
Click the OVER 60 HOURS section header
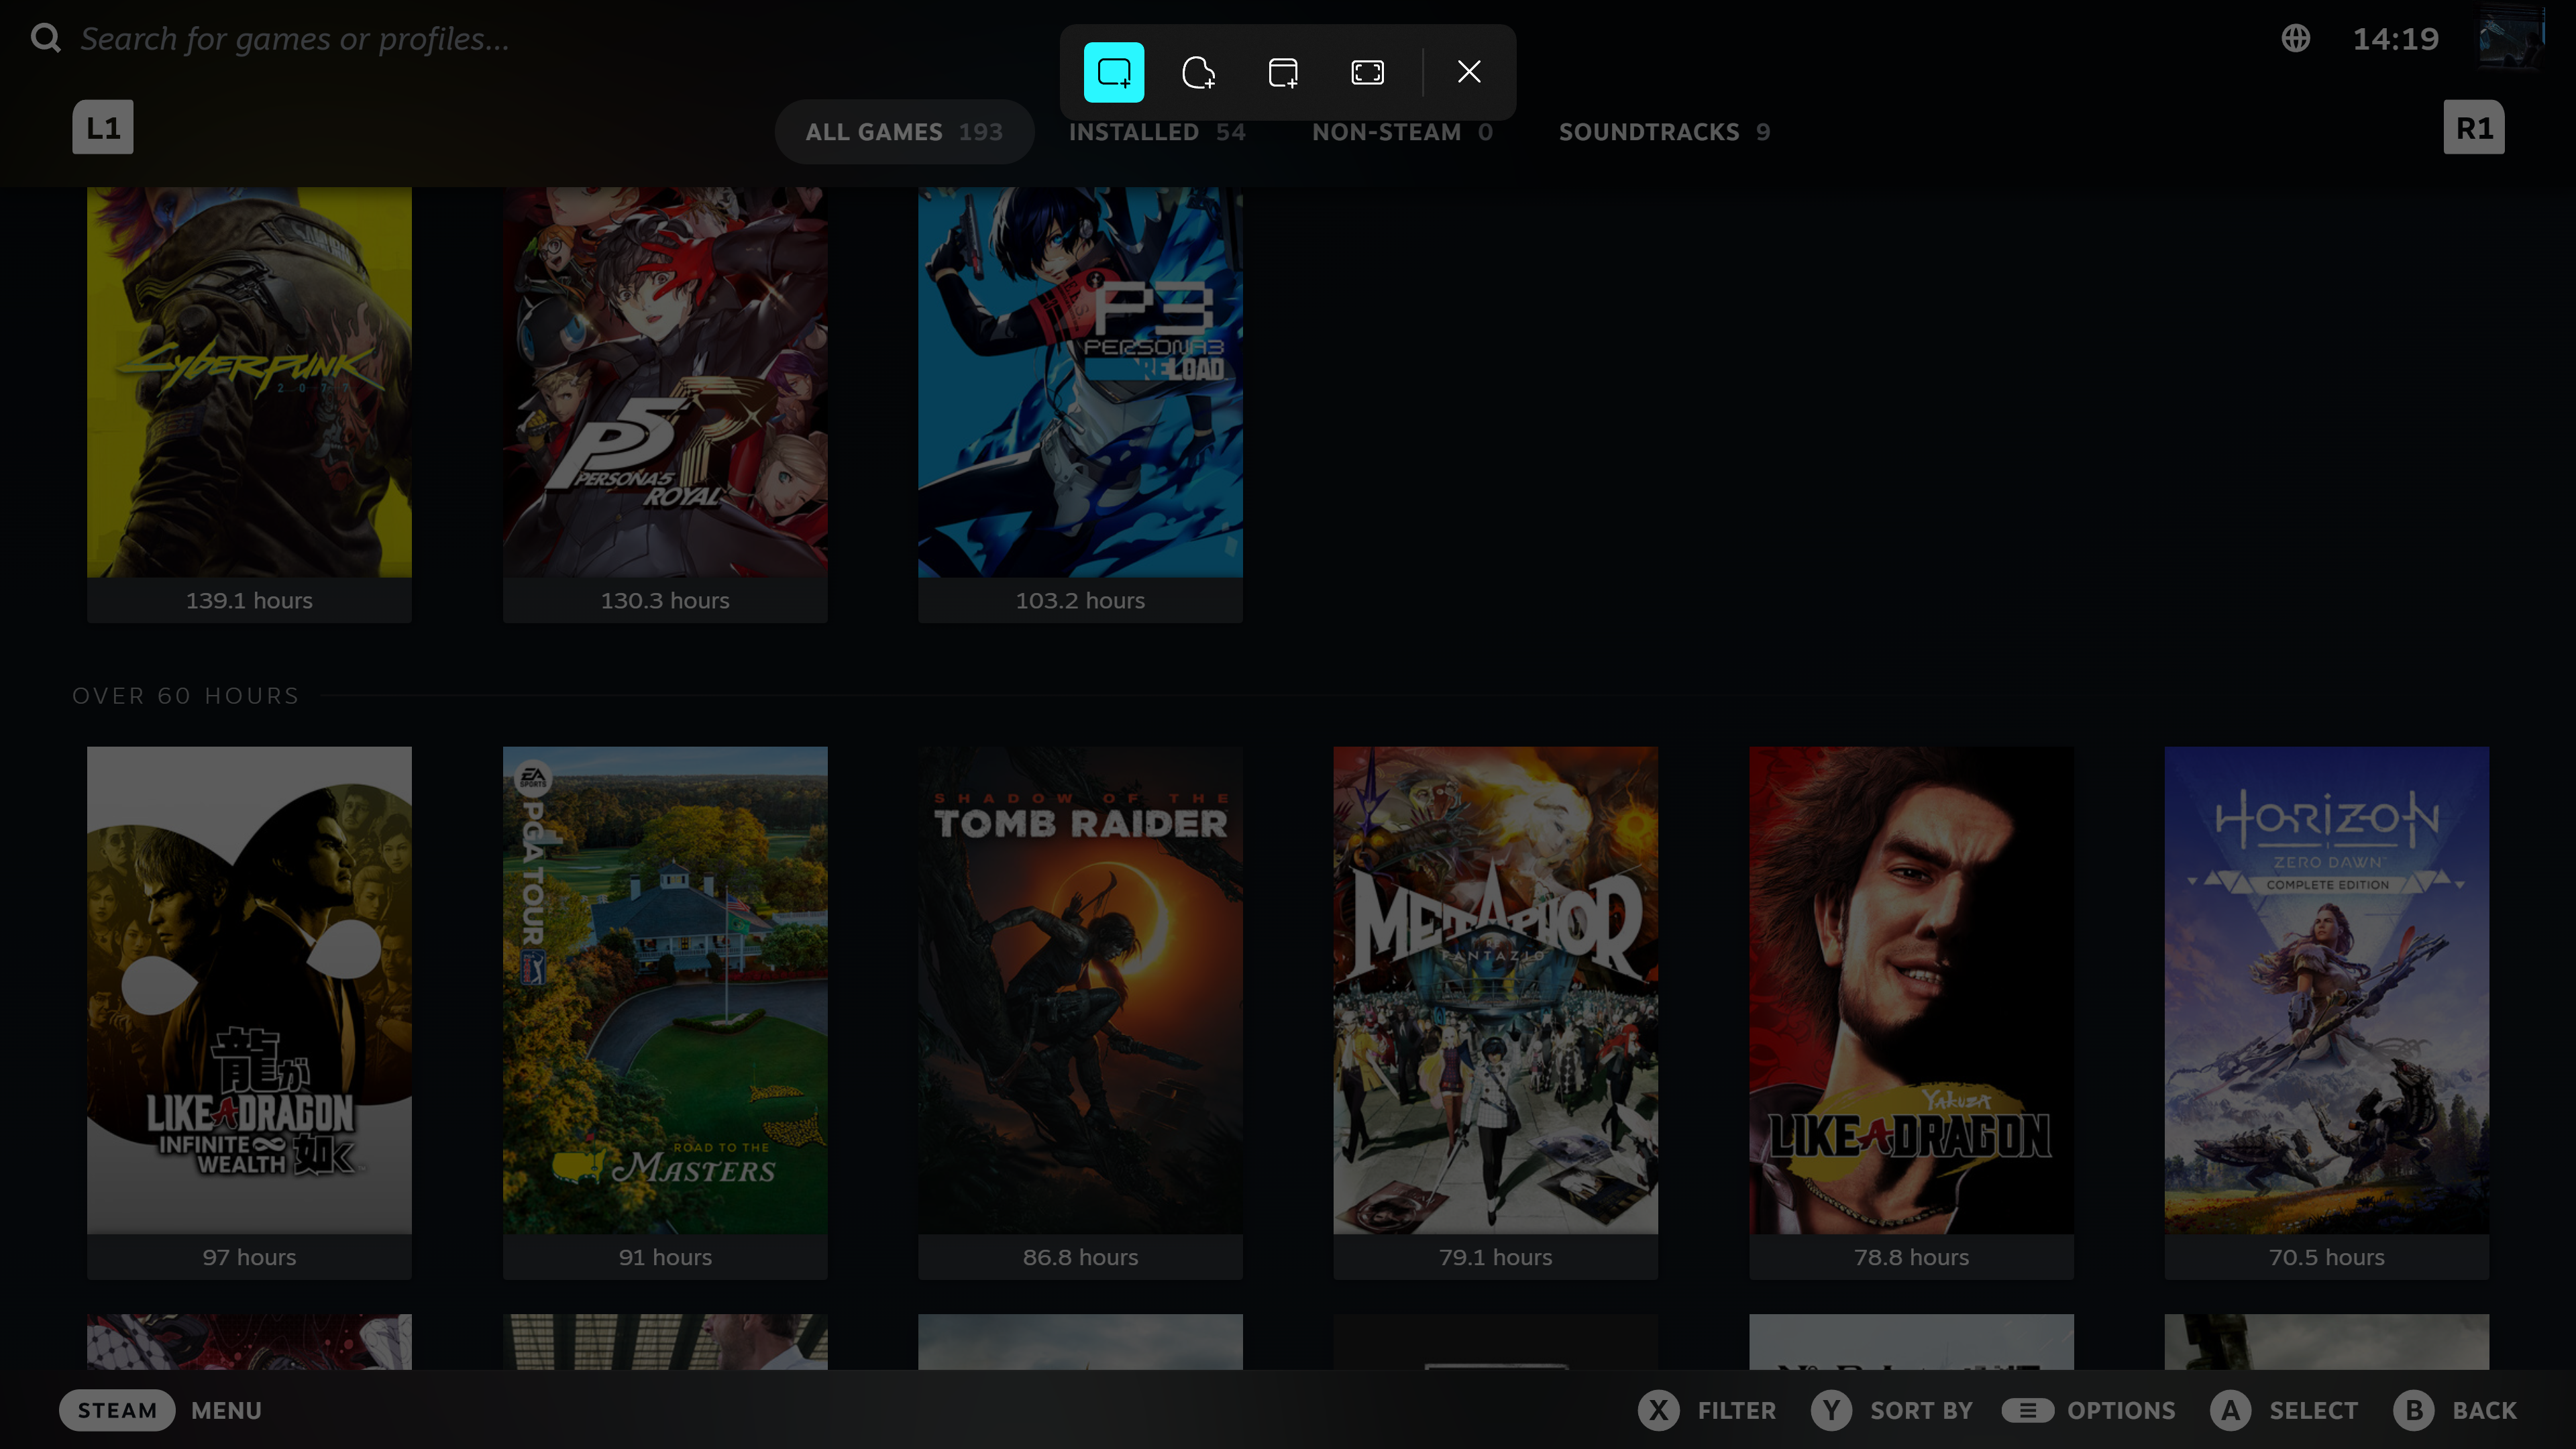(186, 696)
